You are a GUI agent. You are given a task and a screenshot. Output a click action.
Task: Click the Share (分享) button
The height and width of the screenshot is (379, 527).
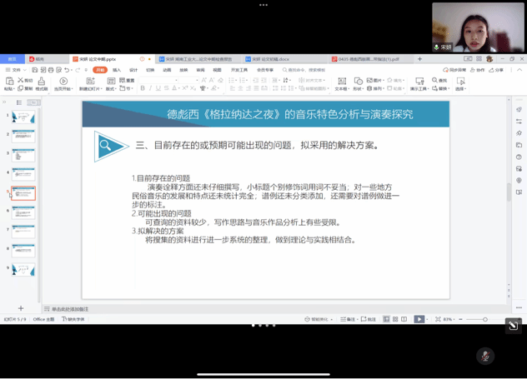[496, 70]
